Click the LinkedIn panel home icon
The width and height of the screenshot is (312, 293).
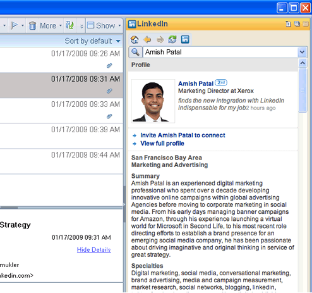point(135,39)
